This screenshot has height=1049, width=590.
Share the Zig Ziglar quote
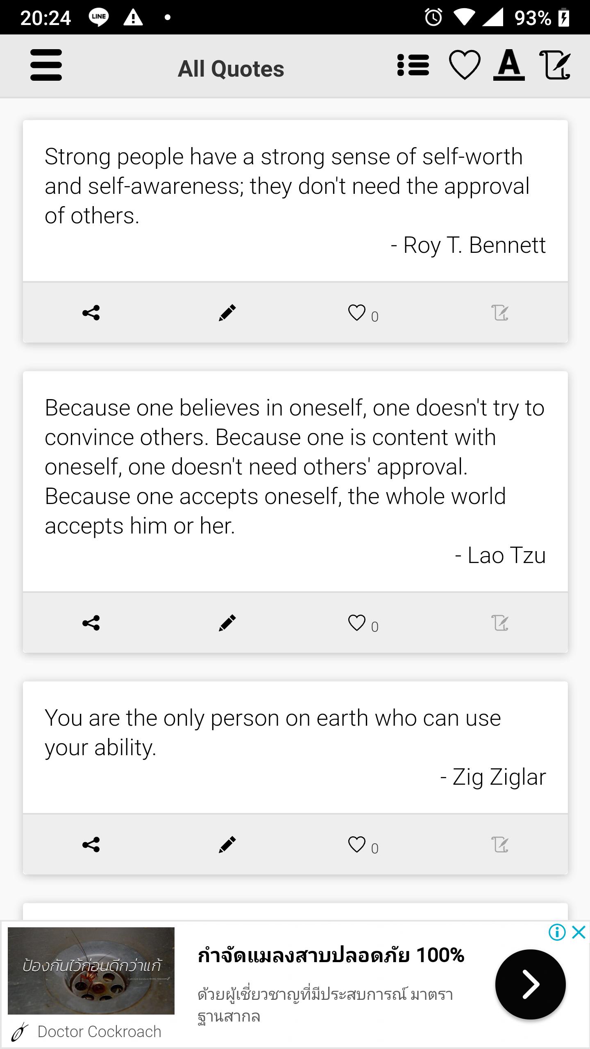pyautogui.click(x=91, y=845)
